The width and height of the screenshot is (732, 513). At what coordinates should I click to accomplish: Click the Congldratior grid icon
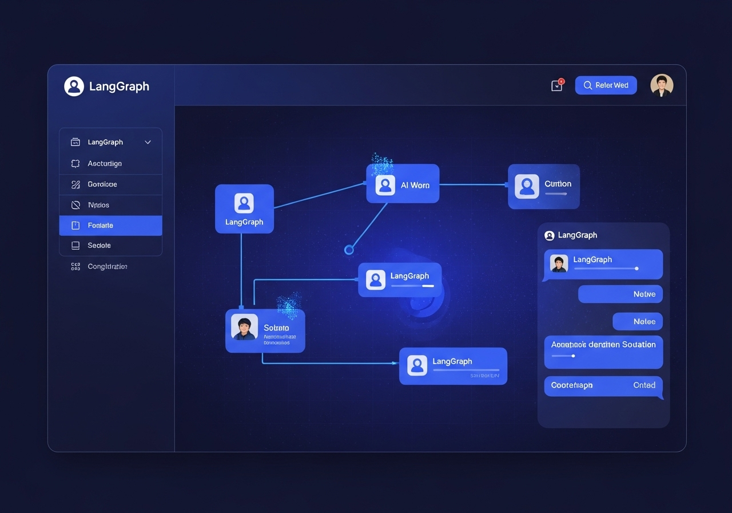pyautogui.click(x=75, y=266)
